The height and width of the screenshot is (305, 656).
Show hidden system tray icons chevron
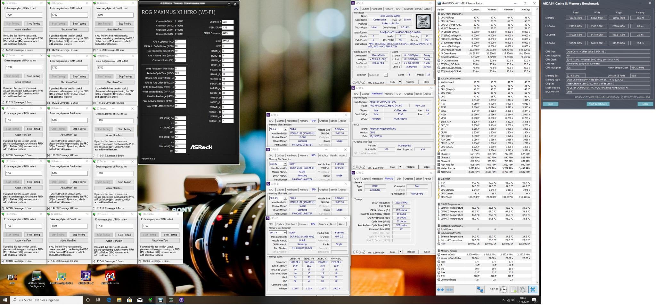tap(503, 300)
